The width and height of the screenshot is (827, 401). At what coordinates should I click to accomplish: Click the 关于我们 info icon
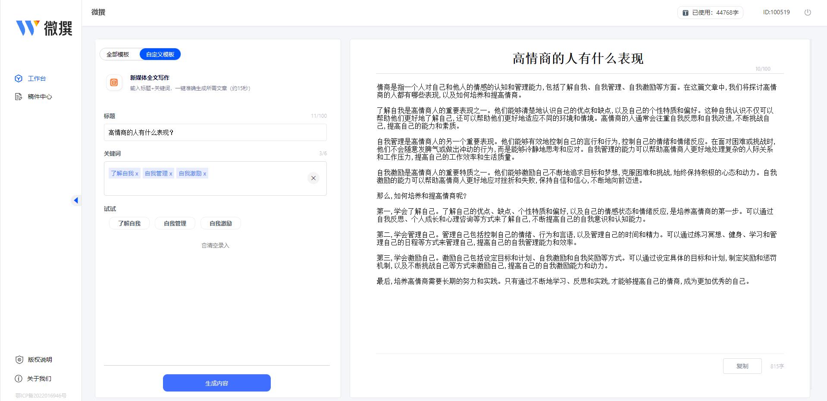pyautogui.click(x=18, y=379)
